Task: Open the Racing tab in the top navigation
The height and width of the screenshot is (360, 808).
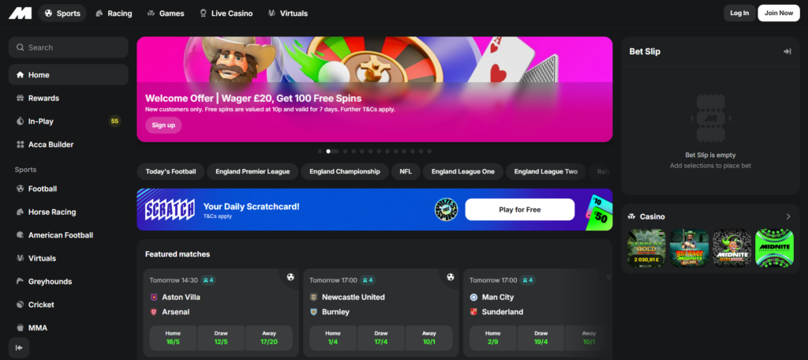Action: [114, 13]
